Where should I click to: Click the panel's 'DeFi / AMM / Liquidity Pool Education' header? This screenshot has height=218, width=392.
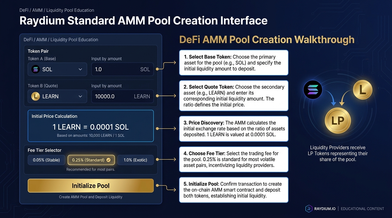[61, 40]
